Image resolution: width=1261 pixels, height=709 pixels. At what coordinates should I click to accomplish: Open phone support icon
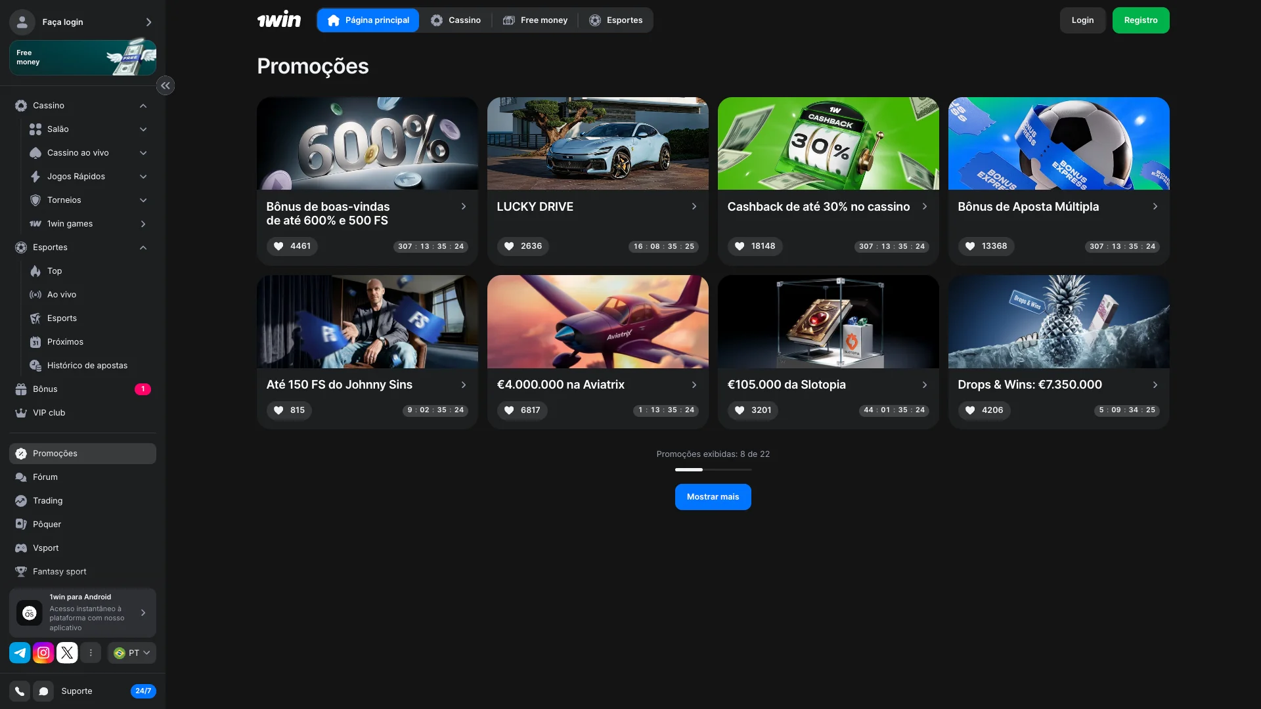[x=19, y=691]
